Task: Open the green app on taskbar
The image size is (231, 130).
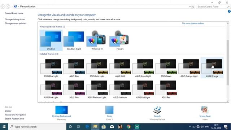Action: tap(137, 127)
